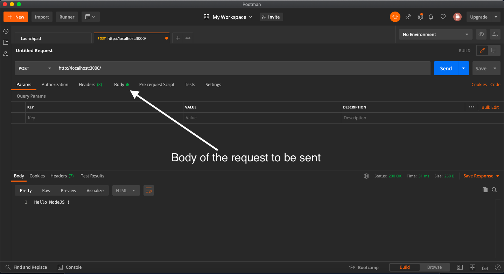Open the Upgrade dropdown arrow
504x274 pixels.
click(496, 17)
